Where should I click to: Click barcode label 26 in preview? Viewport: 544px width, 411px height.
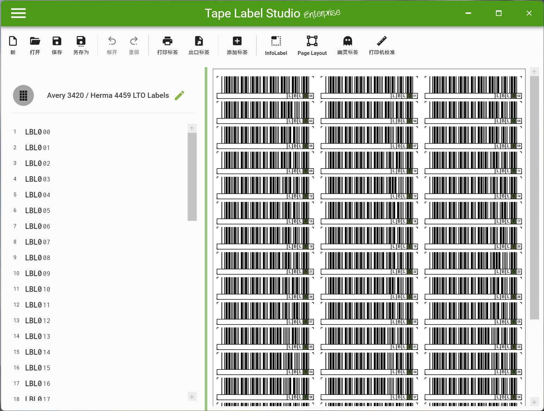pyautogui.click(x=473, y=289)
